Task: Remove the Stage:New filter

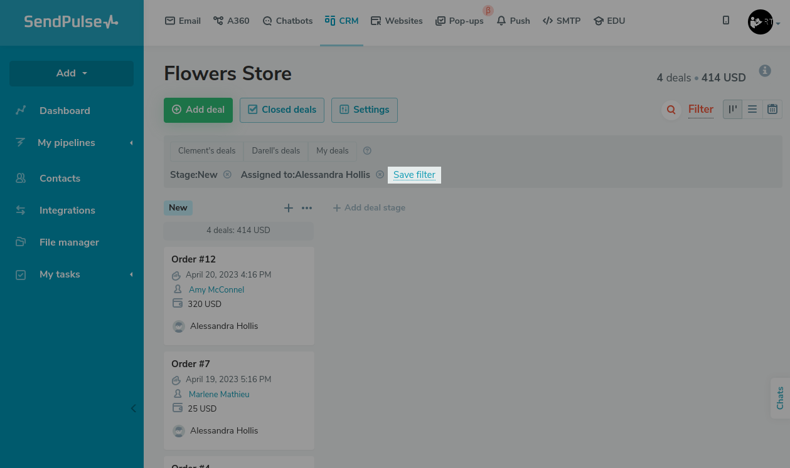Action: [x=227, y=175]
